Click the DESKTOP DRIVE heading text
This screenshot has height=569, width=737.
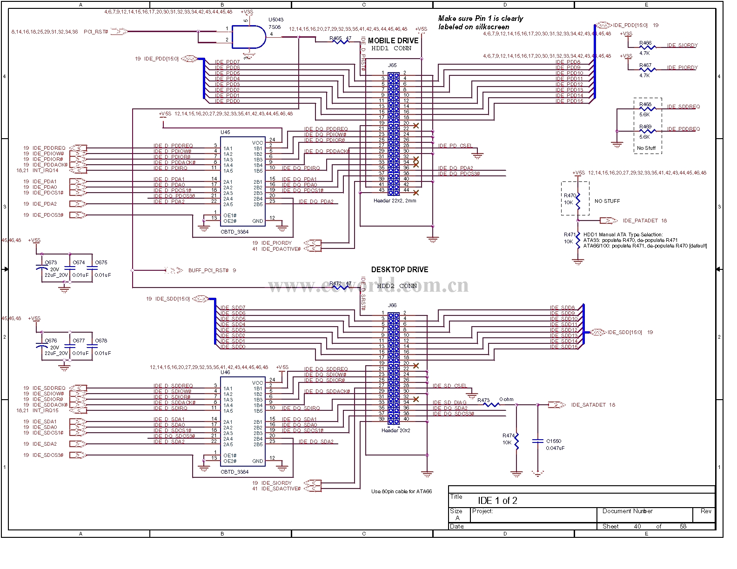click(400, 270)
